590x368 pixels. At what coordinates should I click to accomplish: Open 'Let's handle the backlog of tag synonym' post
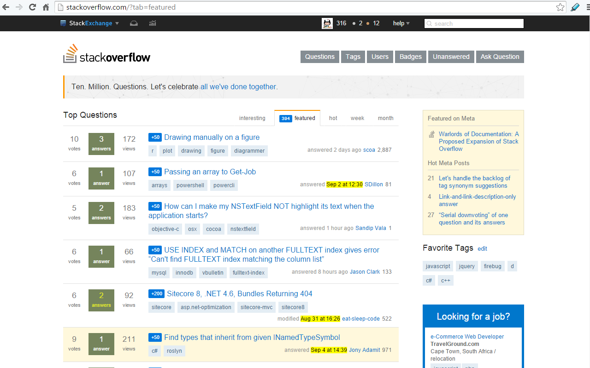click(x=474, y=182)
